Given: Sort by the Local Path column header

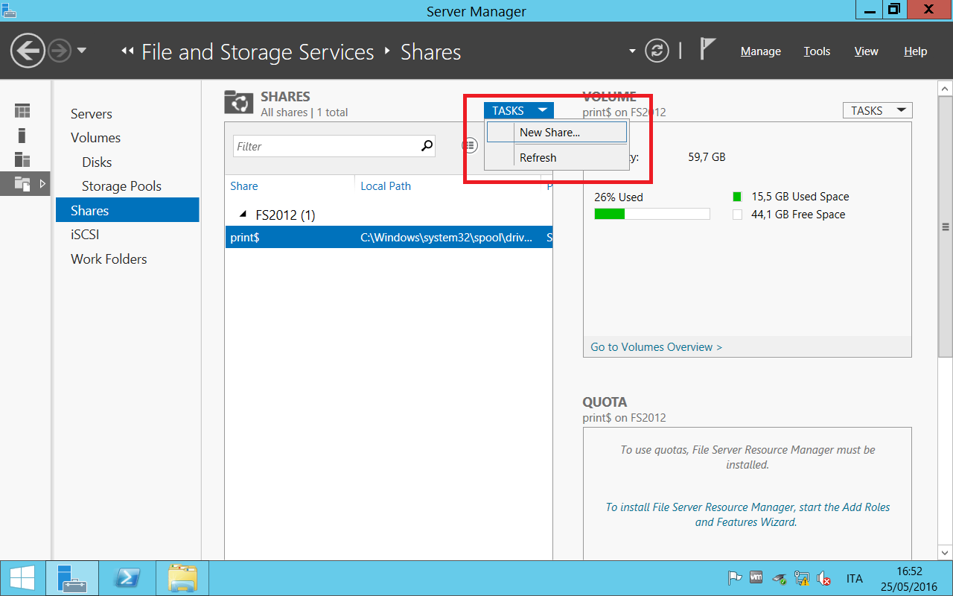Looking at the screenshot, I should (x=386, y=186).
